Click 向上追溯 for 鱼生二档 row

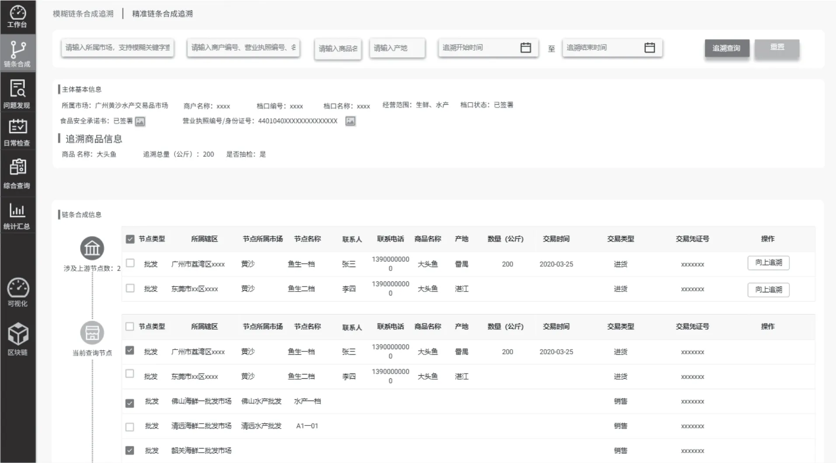click(768, 290)
